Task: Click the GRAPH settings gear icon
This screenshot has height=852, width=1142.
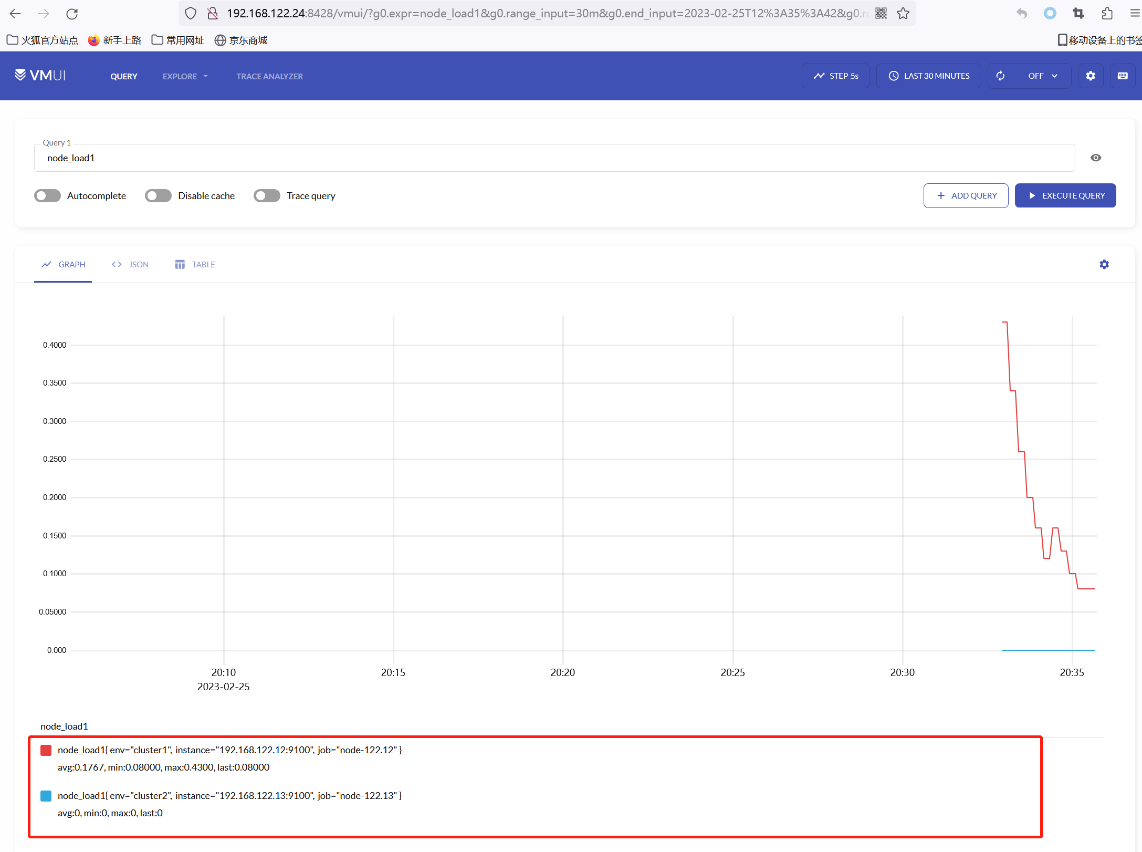Action: tap(1104, 264)
